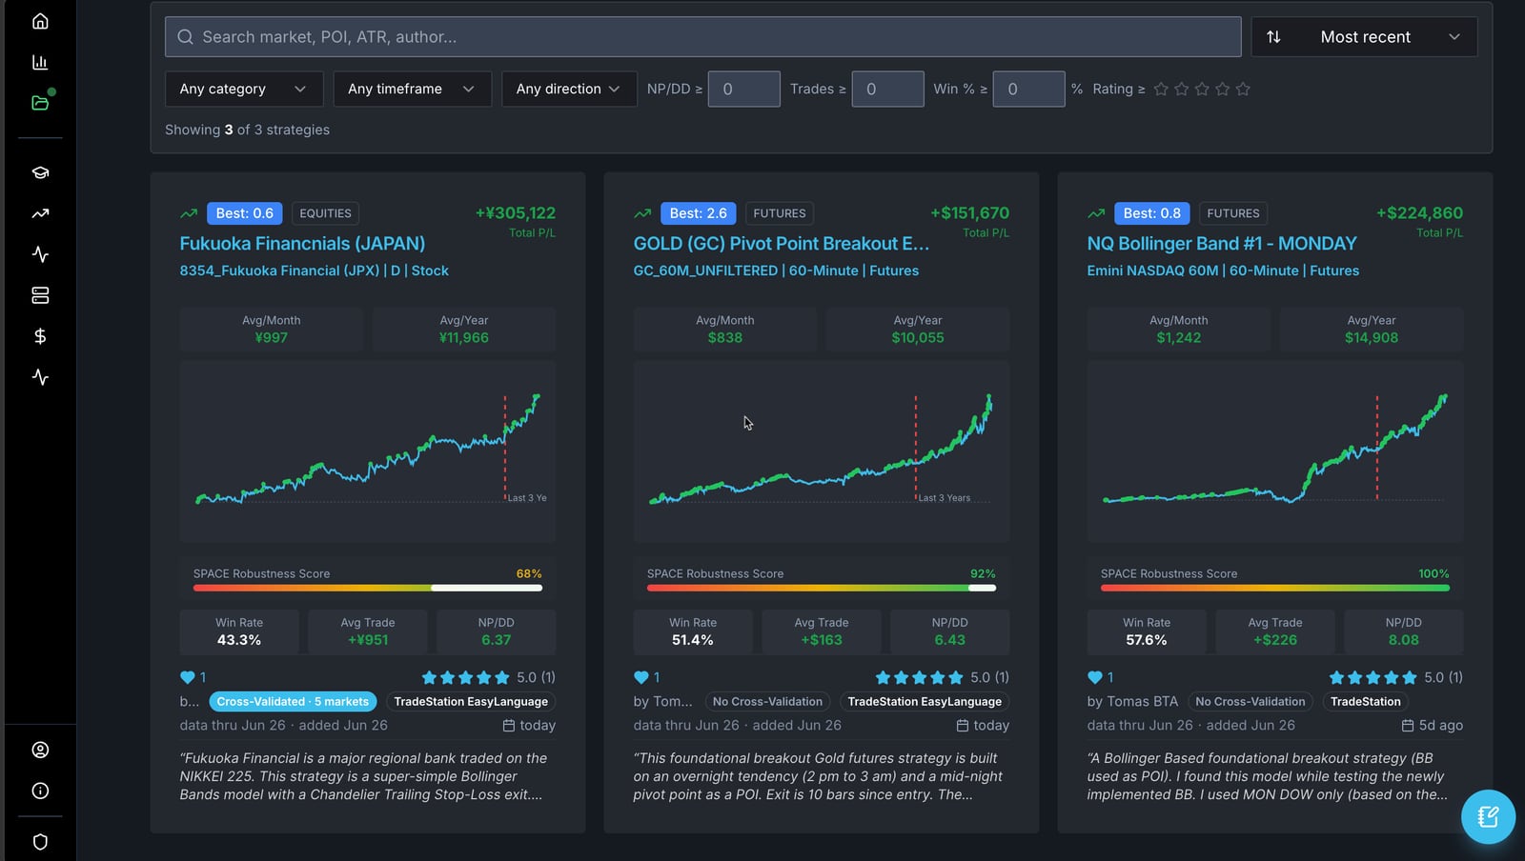Set minimum rating to one star
The height and width of the screenshot is (861, 1525).
point(1161,89)
